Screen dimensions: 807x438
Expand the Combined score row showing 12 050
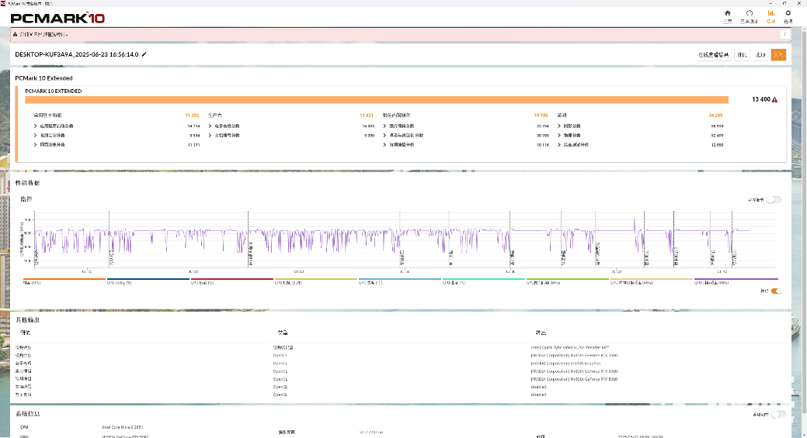click(640, 145)
